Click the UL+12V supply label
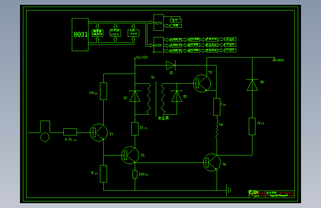 [142, 57]
